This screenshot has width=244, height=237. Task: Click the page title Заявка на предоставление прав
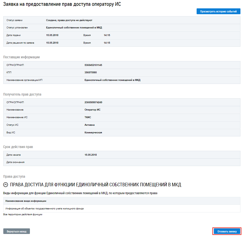(62, 4)
